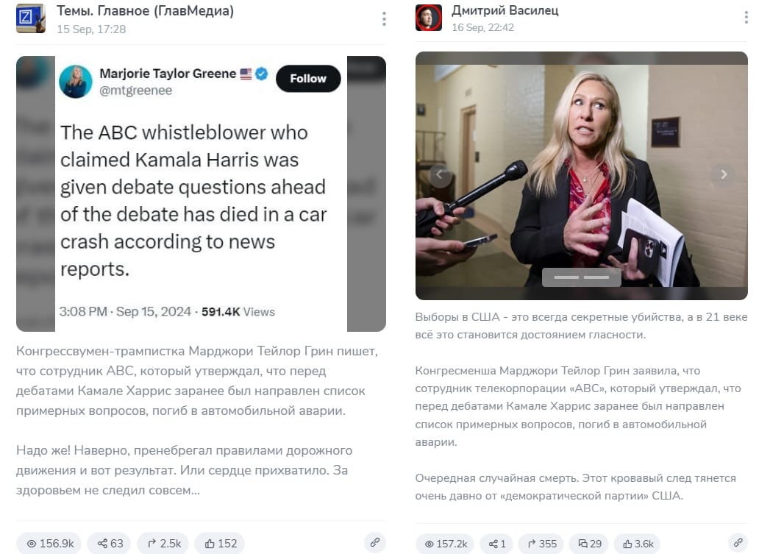
Task: Go to the previous photo in the carousel
Action: point(440,174)
